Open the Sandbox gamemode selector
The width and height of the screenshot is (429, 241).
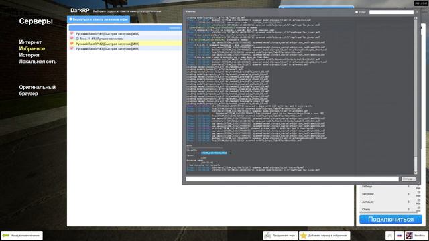[416, 235]
